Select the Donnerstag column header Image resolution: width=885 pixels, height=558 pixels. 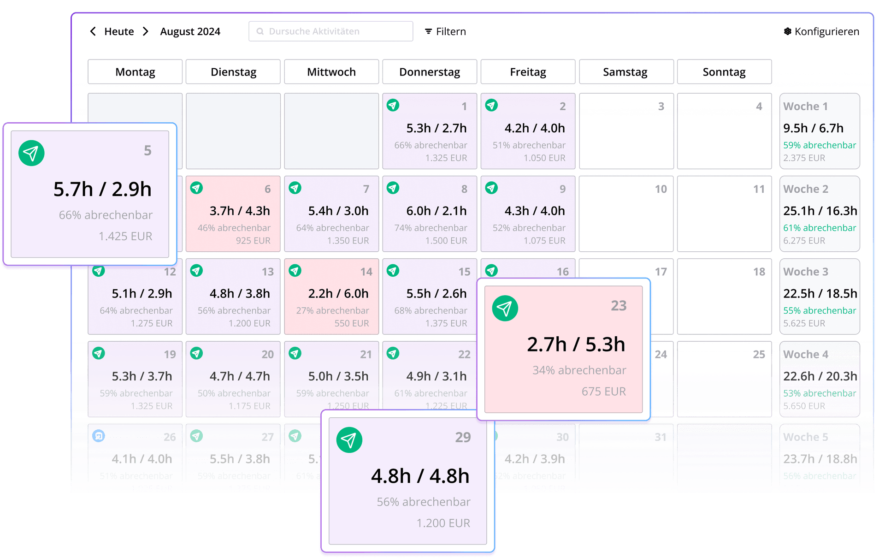[430, 72]
